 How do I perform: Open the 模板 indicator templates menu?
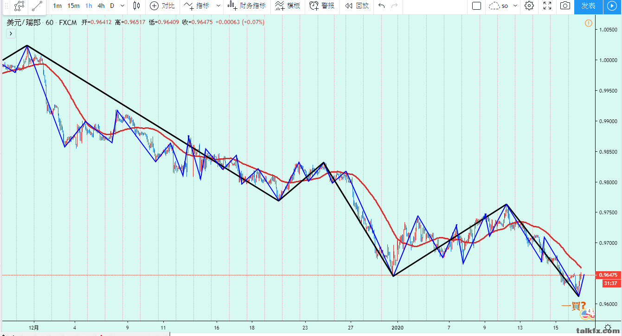(x=288, y=6)
